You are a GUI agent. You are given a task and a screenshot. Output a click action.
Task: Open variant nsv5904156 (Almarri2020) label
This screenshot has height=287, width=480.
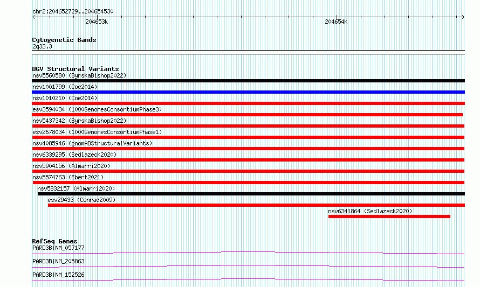tap(71, 166)
